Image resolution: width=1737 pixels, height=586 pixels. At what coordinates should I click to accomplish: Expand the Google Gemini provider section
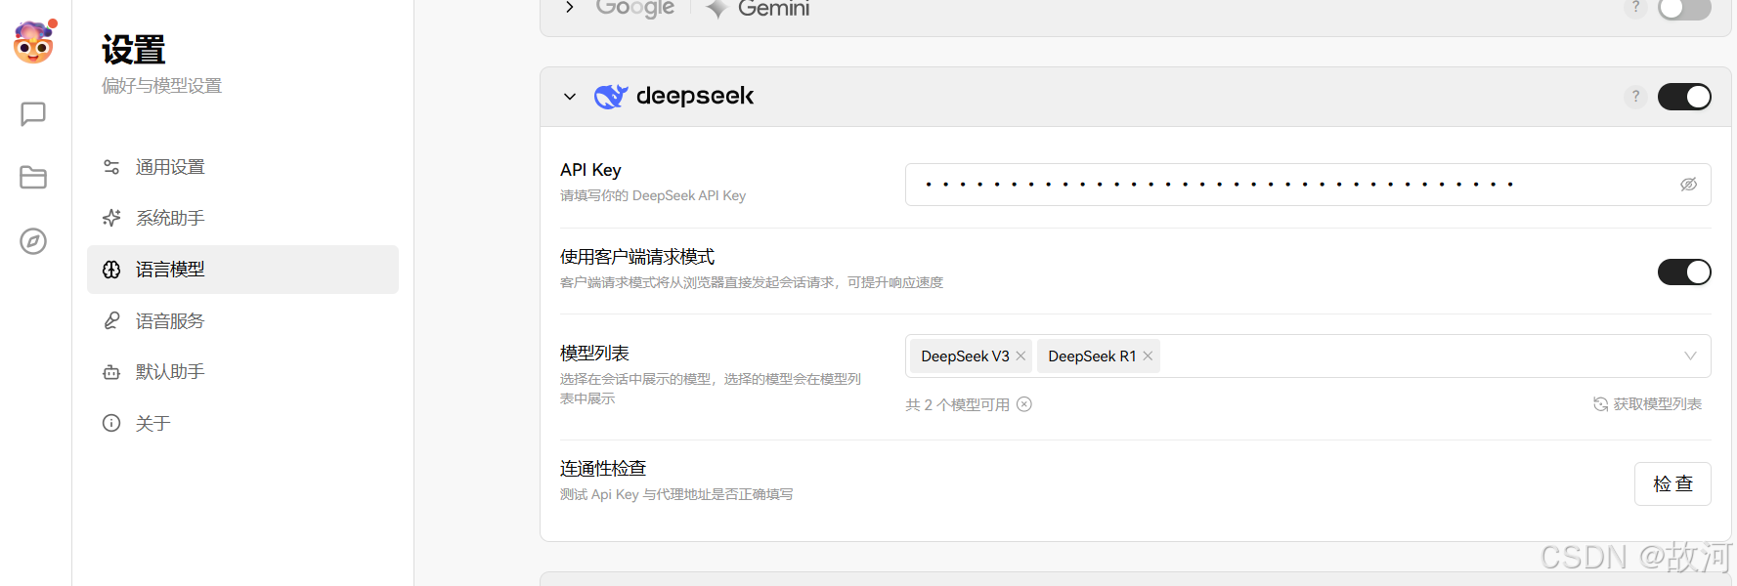[569, 8]
